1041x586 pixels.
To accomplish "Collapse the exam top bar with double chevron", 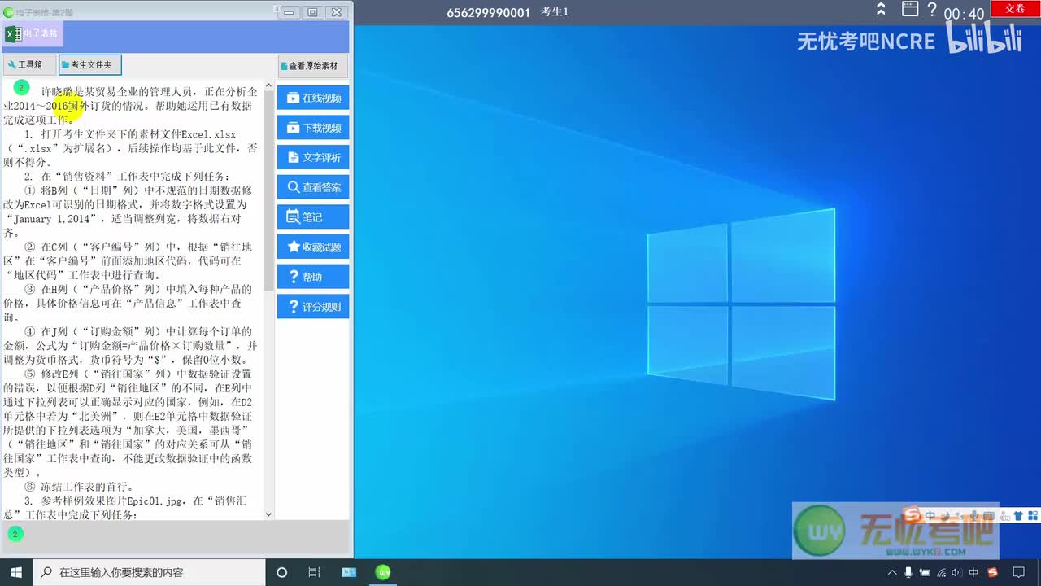I will (881, 10).
